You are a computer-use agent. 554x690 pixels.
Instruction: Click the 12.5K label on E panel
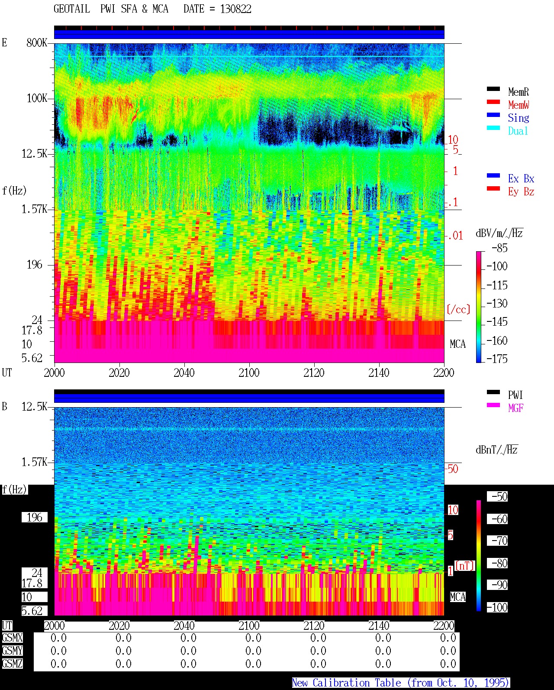tap(35, 154)
